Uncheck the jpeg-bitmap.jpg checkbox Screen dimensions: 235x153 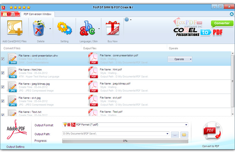tap(3, 87)
